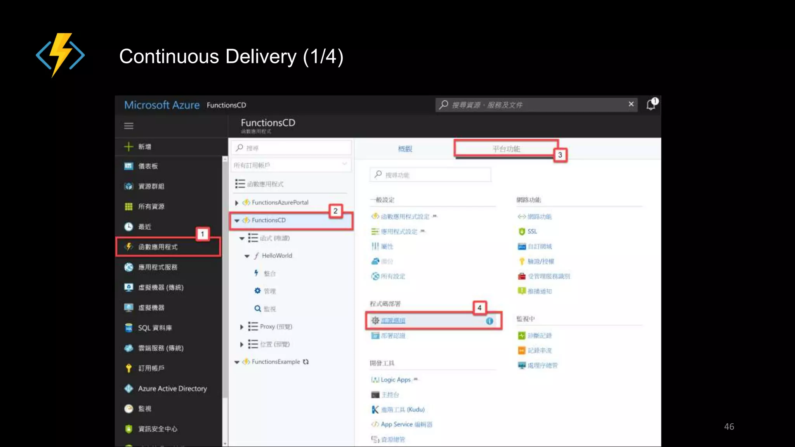Open 虛擬機器 entry in the sidebar
The image size is (795, 447).
[151, 308]
